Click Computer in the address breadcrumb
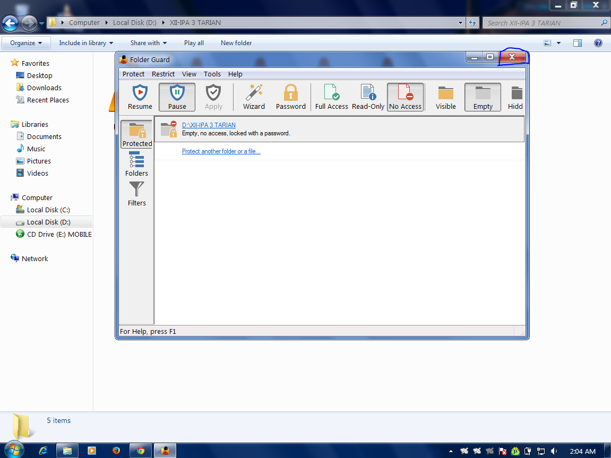 (x=84, y=23)
